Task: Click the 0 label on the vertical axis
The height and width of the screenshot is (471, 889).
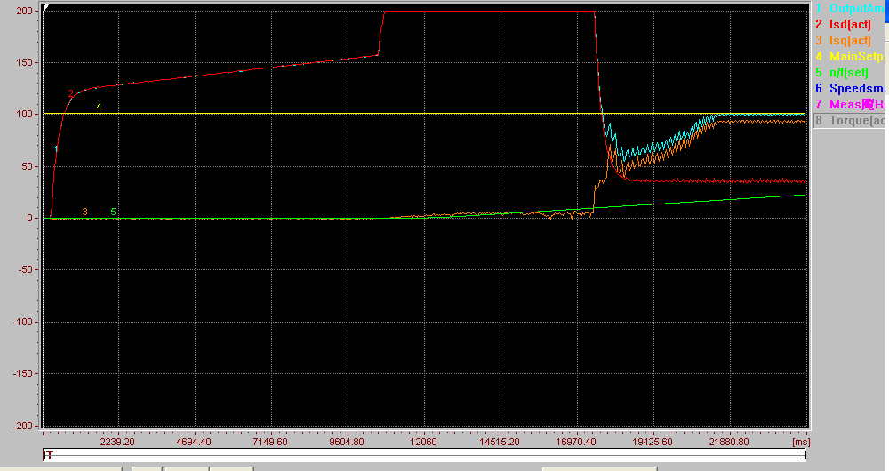Action: tap(29, 219)
